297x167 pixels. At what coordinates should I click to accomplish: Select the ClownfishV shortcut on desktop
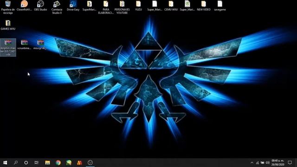pos(24,6)
